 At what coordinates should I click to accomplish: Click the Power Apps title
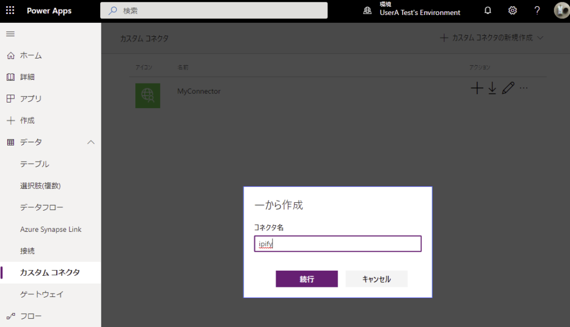[x=49, y=11]
